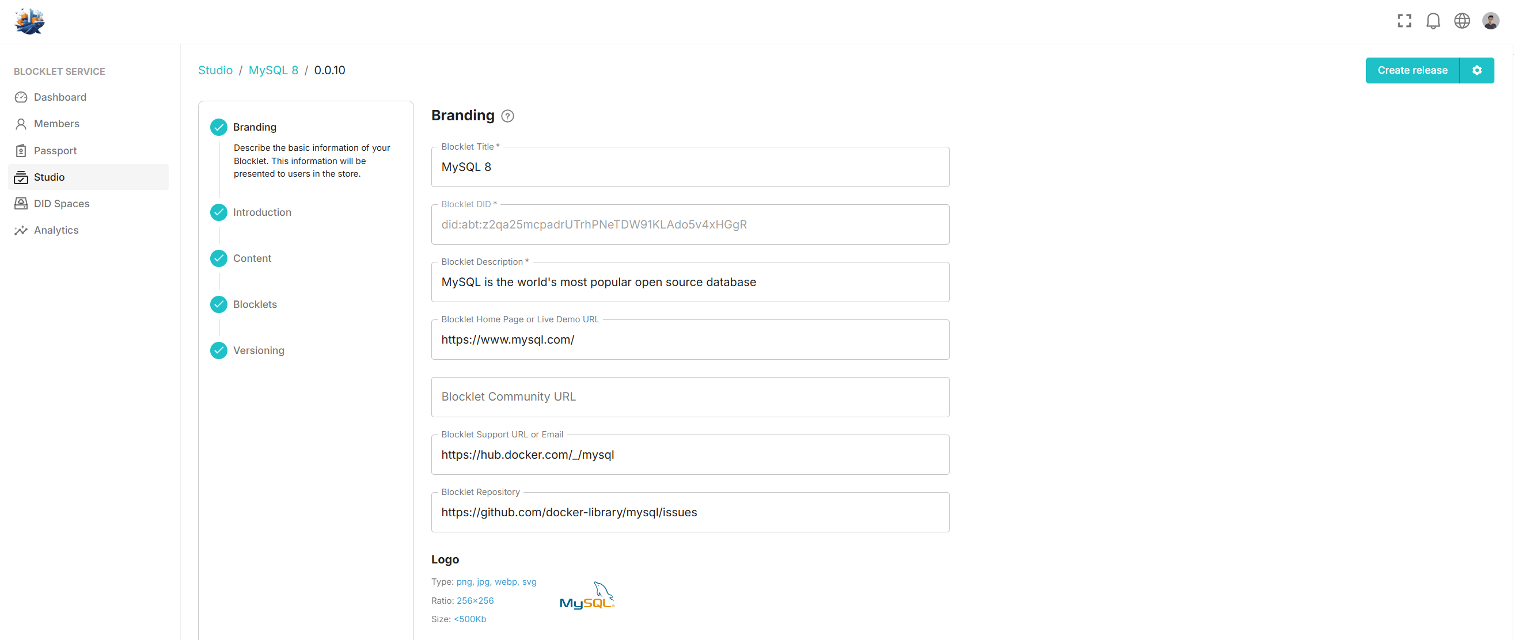The image size is (1514, 640).
Task: Open Analytics from the sidebar
Action: [x=56, y=230]
